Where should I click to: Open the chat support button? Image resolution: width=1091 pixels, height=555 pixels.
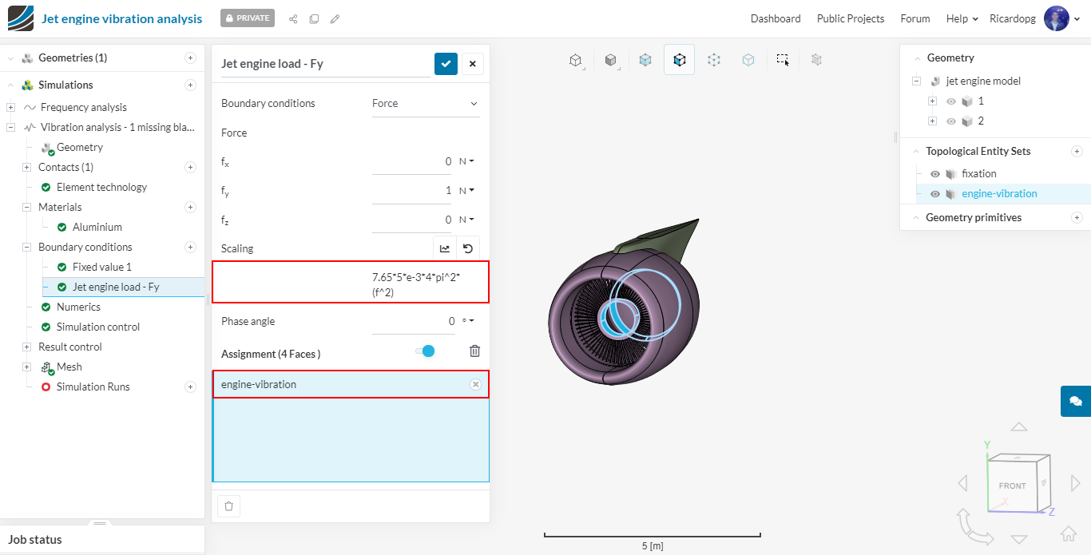[1076, 401]
